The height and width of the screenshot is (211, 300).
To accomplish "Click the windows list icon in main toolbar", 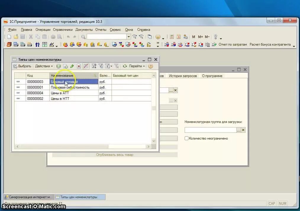I will tap(150, 37).
